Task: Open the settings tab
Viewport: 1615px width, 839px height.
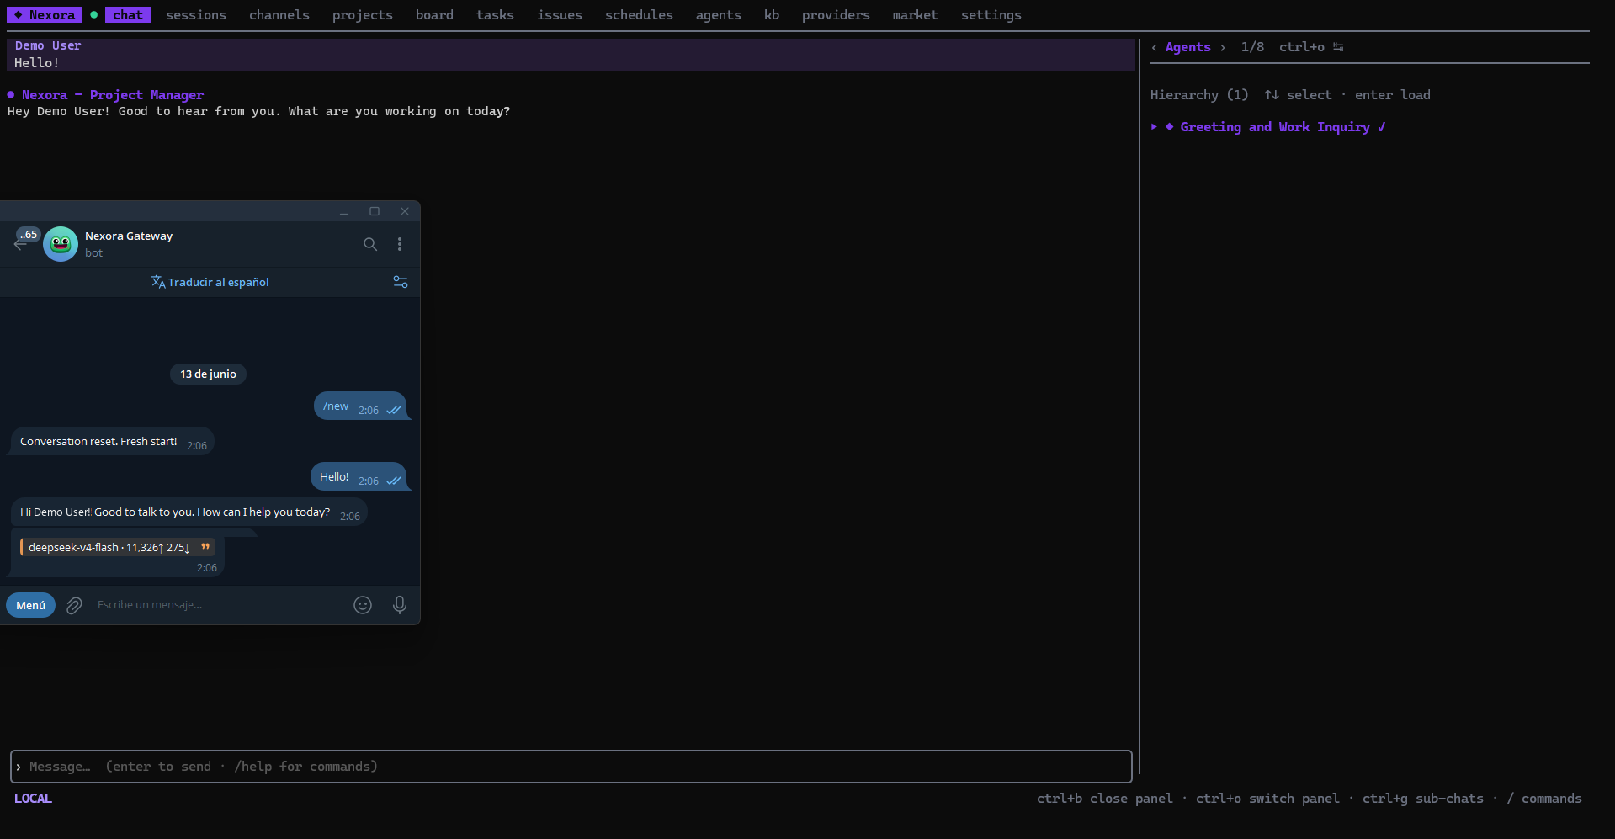Action: tap(991, 15)
